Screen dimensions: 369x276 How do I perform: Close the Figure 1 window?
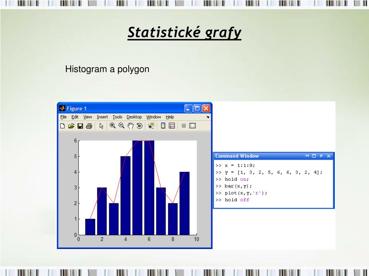(x=206, y=108)
